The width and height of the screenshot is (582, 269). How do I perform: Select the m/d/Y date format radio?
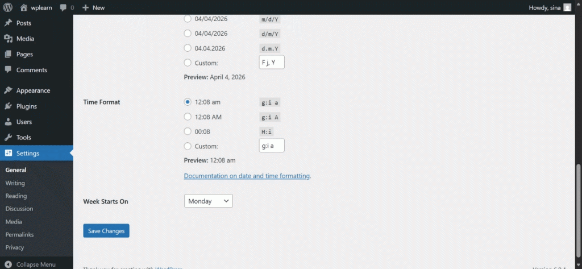[188, 19]
